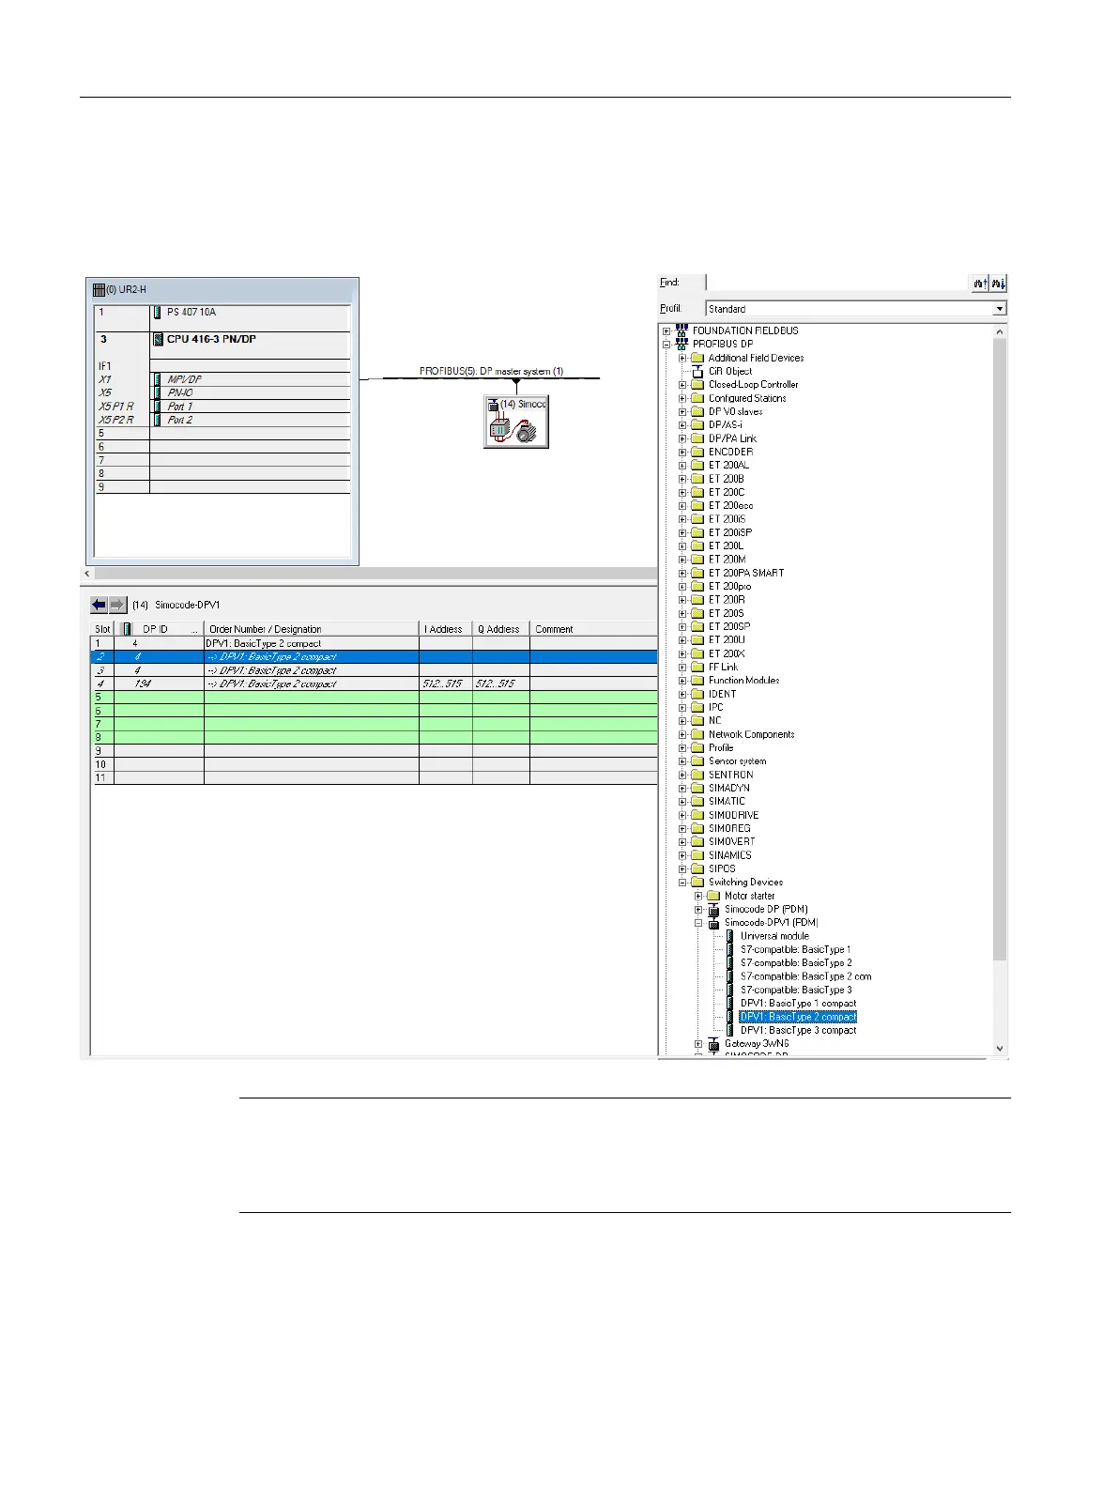Expand the FOUNDATION FIELDBUS tree node
The image size is (1118, 1490).
(x=666, y=330)
